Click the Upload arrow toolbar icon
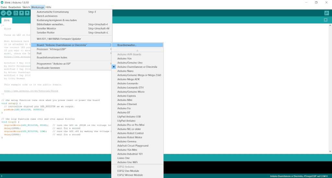Image resolution: width=332 pixels, height=178 pixels. (x=9, y=13)
